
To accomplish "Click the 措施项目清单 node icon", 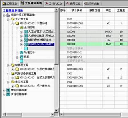I will click(8, 90).
